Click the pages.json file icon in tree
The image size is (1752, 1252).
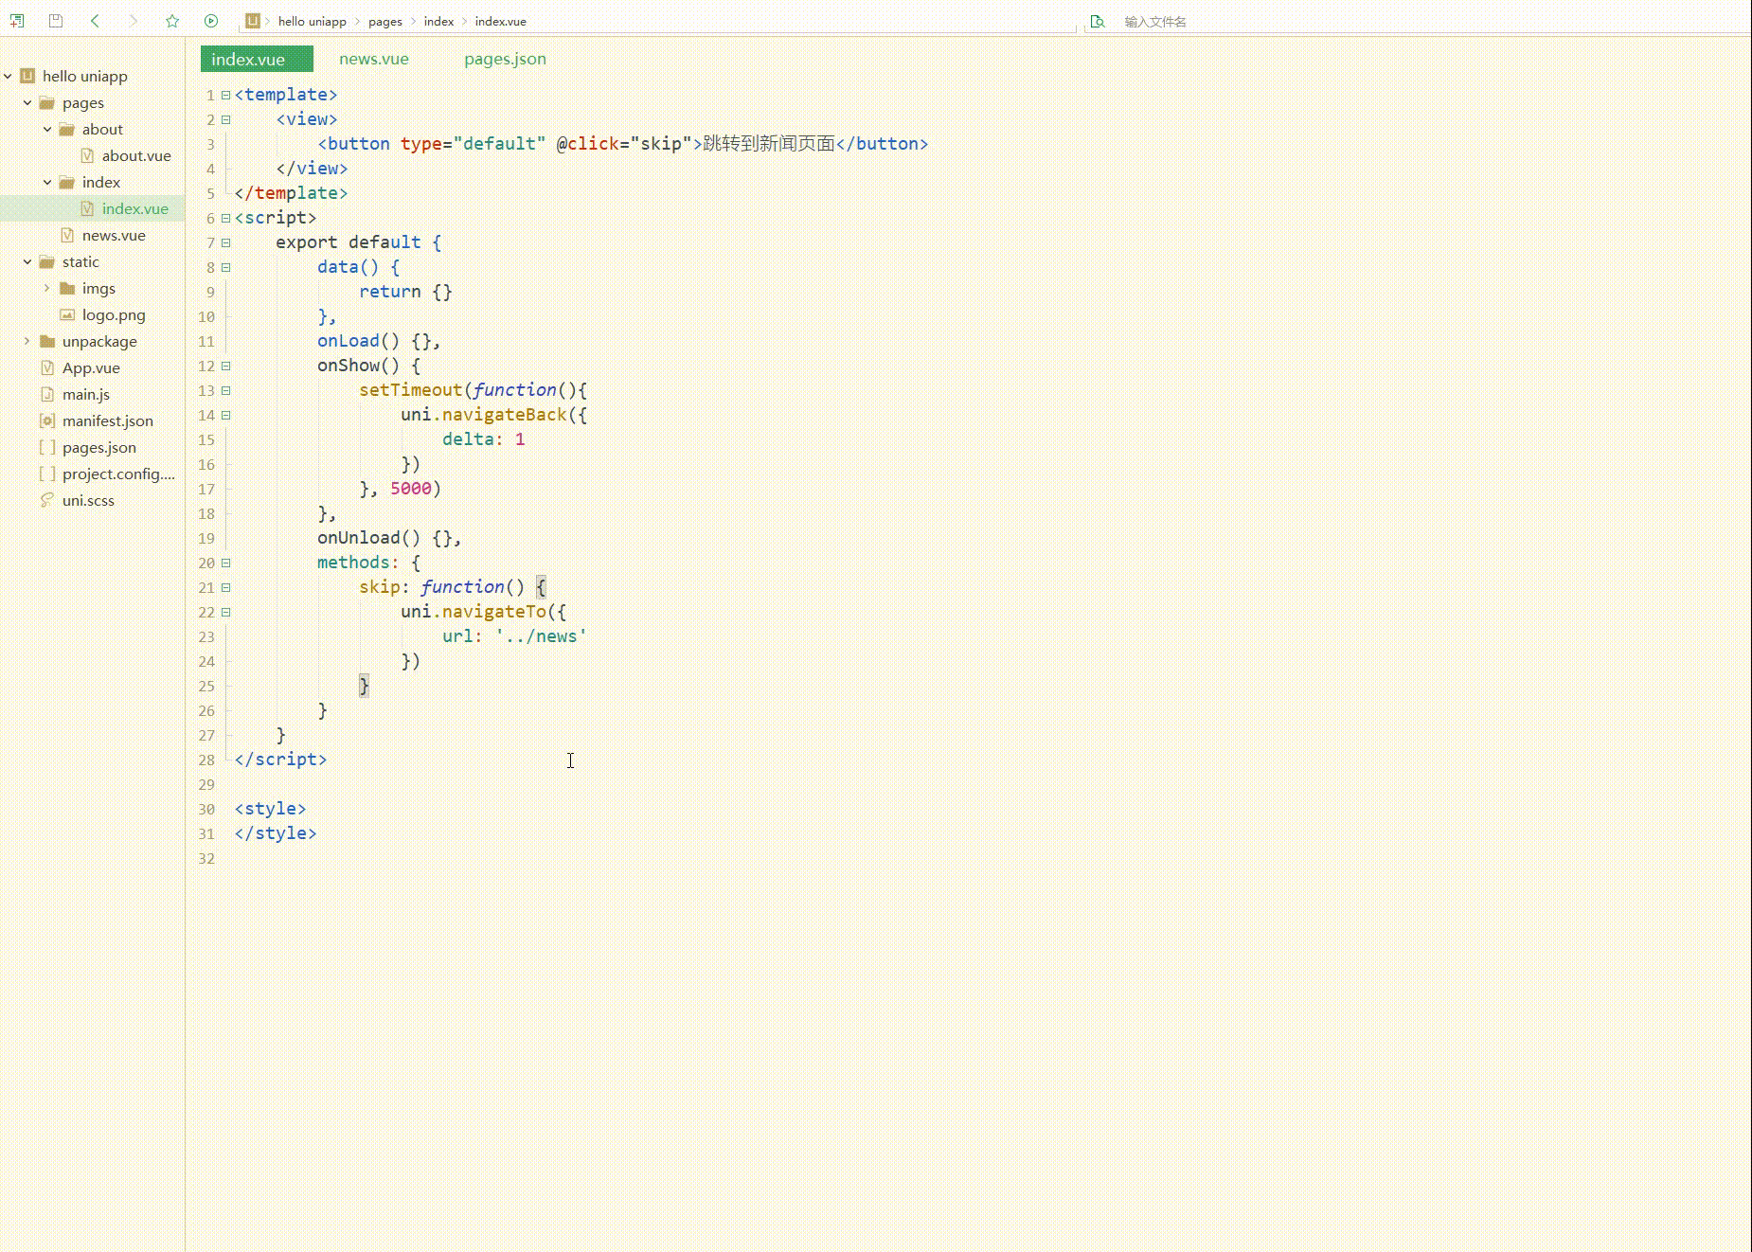47,447
